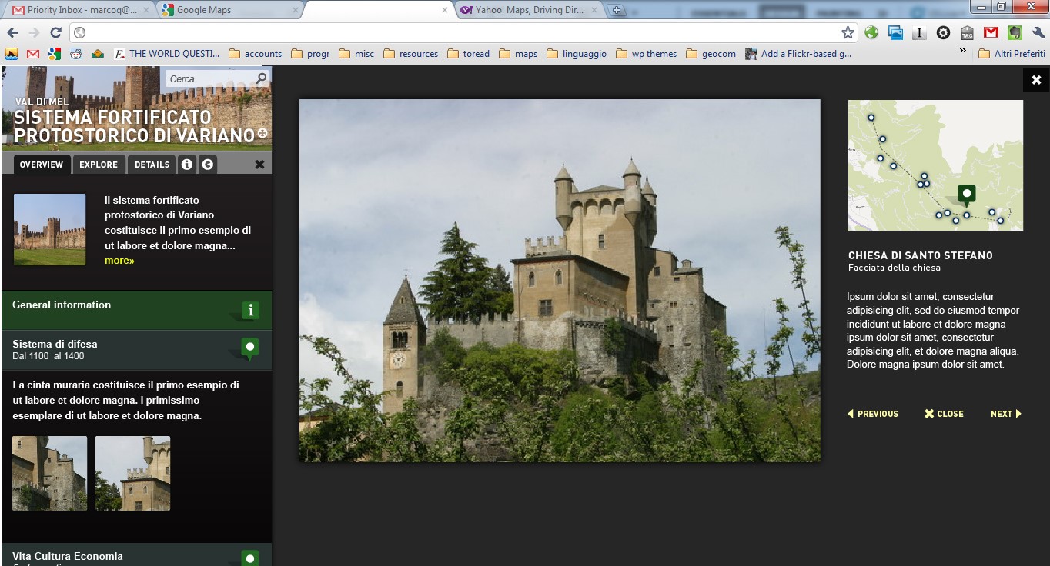The height and width of the screenshot is (566, 1050).
Task: Click the green Evernote extension icon
Action: pyautogui.click(x=1015, y=32)
